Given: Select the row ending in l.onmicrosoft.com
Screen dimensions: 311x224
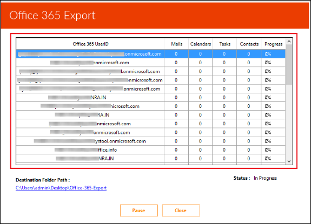Looking at the screenshot, I should coord(151,71).
